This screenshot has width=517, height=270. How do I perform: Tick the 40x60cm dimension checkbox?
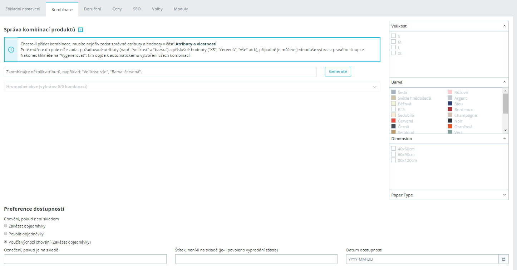pos(393,149)
